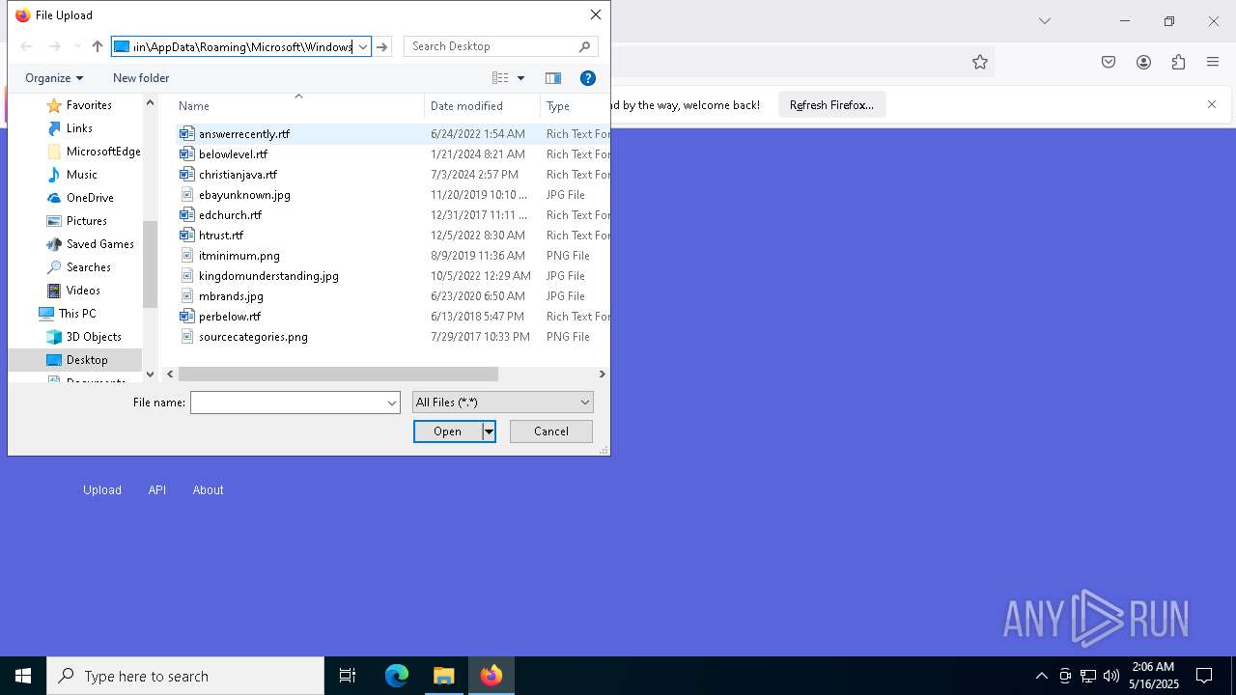Select htrust.rtf file
Image resolution: width=1236 pixels, height=695 pixels.
click(x=221, y=236)
